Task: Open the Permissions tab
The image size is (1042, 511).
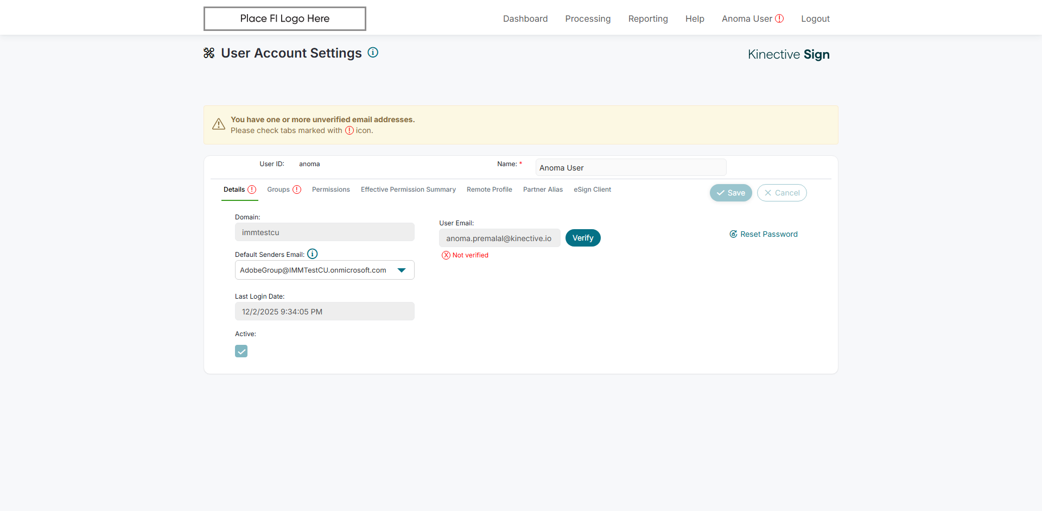Action: click(331, 190)
